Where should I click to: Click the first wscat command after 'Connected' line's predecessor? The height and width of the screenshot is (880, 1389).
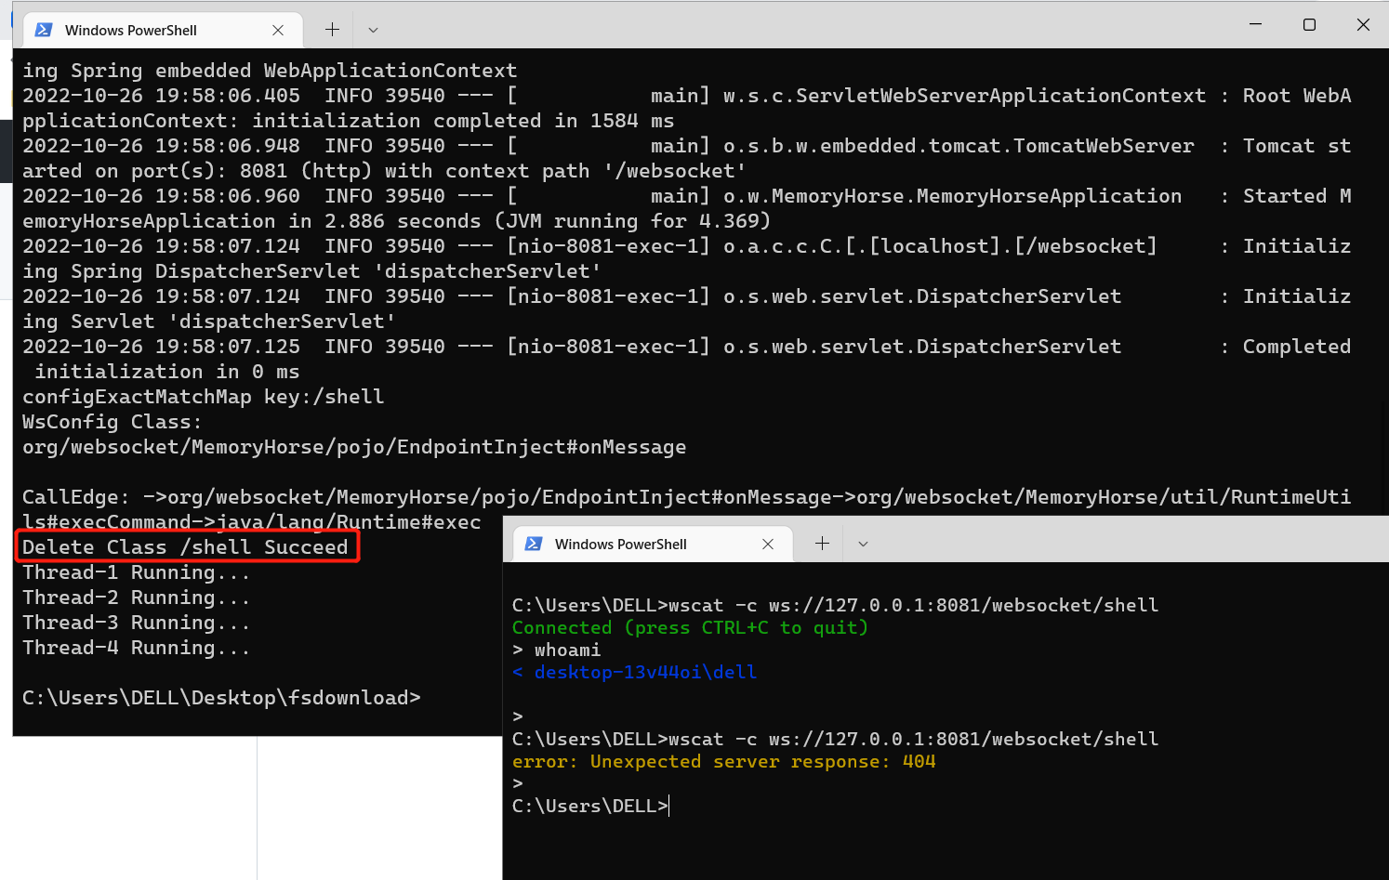click(x=836, y=605)
